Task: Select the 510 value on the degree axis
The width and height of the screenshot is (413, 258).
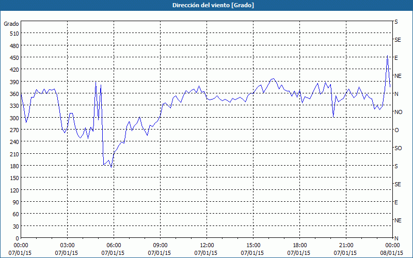Action: click(14, 34)
